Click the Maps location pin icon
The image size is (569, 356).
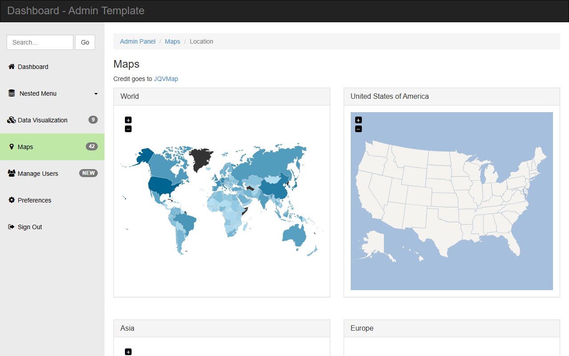tap(12, 147)
